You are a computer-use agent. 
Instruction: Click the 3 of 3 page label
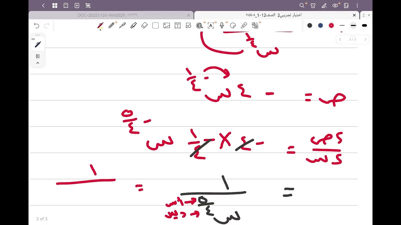[42, 219]
